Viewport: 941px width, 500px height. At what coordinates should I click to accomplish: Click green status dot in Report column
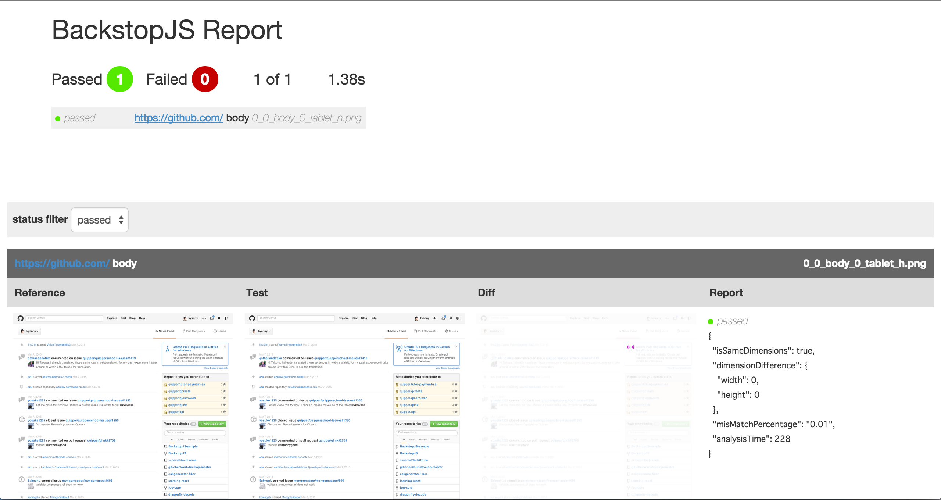pos(711,322)
